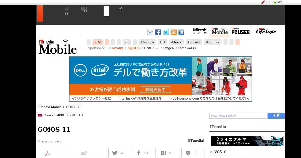301x158 pixels.
Task: Open the Twitter icon in header
Action: [166, 32]
